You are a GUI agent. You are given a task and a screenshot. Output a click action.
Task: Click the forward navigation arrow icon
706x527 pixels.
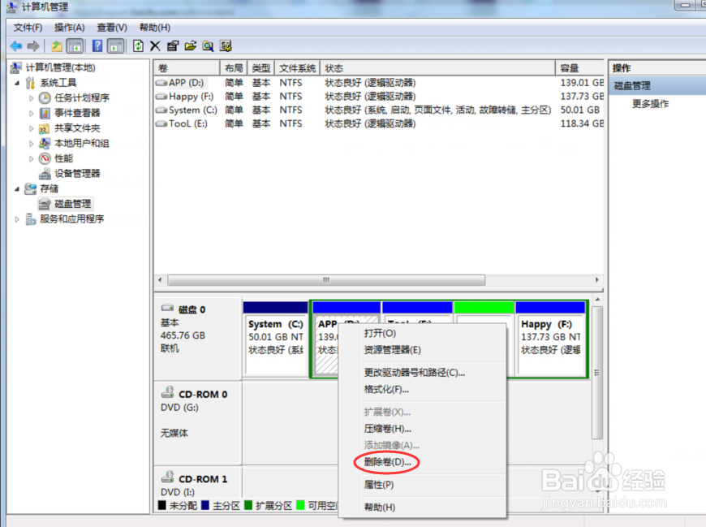pos(33,45)
